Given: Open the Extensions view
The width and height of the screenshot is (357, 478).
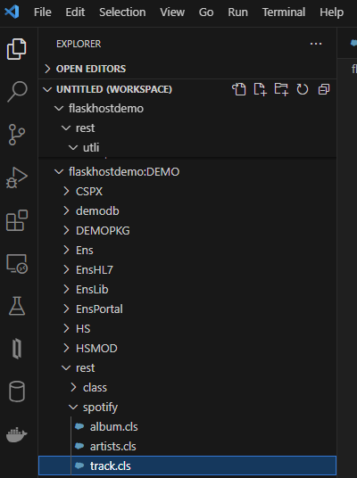Looking at the screenshot, I should [x=17, y=220].
